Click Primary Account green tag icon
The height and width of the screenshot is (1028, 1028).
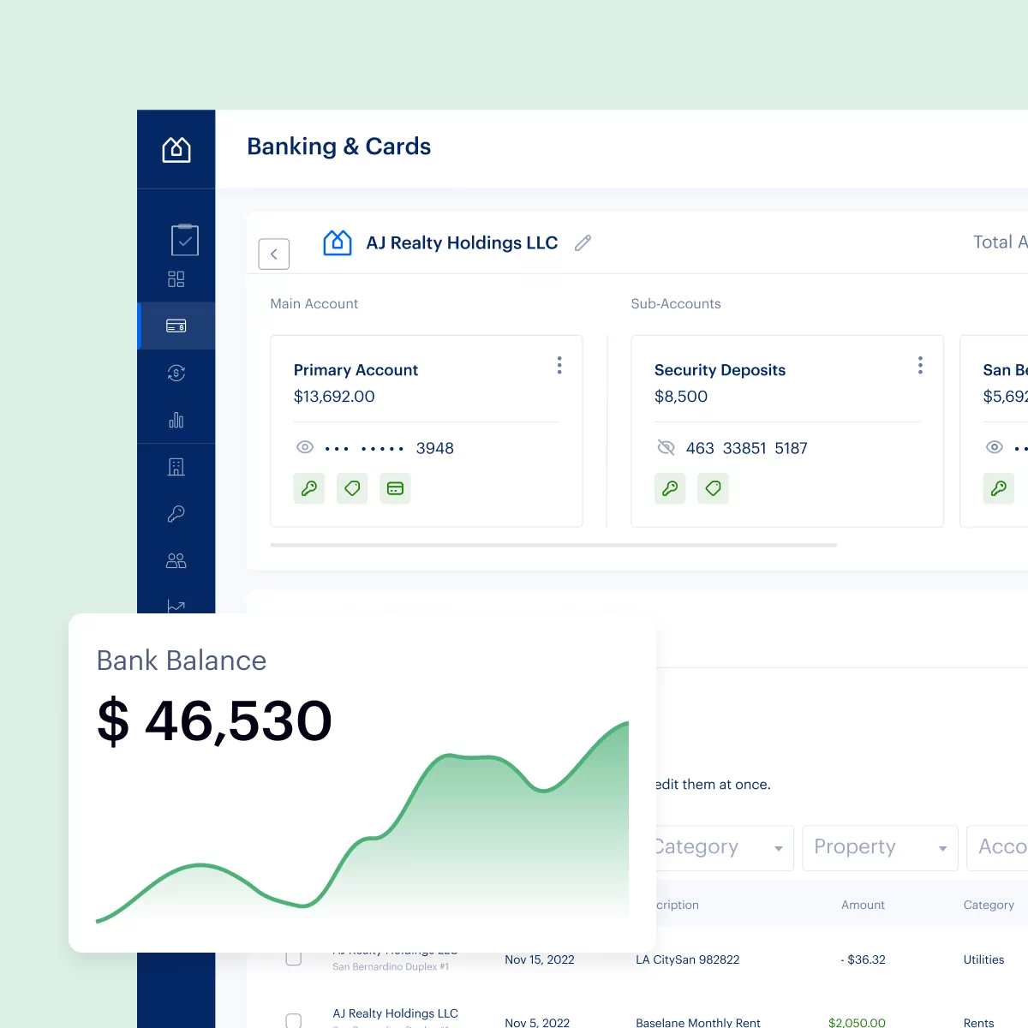click(352, 488)
